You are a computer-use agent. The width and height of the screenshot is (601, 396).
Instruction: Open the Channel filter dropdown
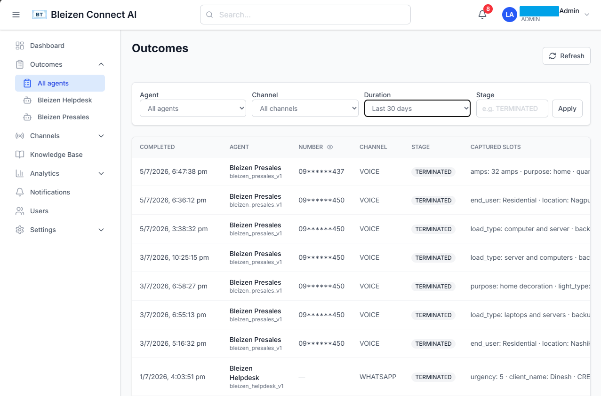[x=305, y=109]
